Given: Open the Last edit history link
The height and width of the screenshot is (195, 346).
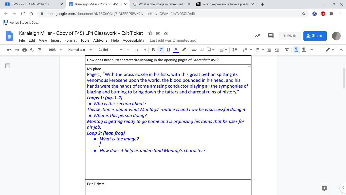Looking at the screenshot, I should coord(173,40).
